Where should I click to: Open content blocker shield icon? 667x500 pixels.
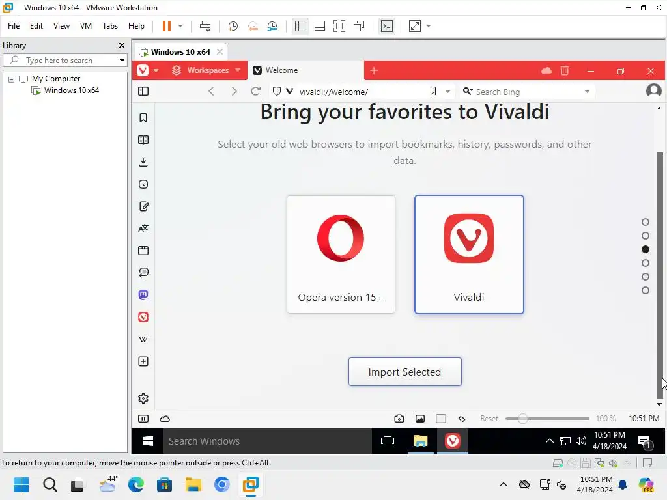click(x=276, y=91)
